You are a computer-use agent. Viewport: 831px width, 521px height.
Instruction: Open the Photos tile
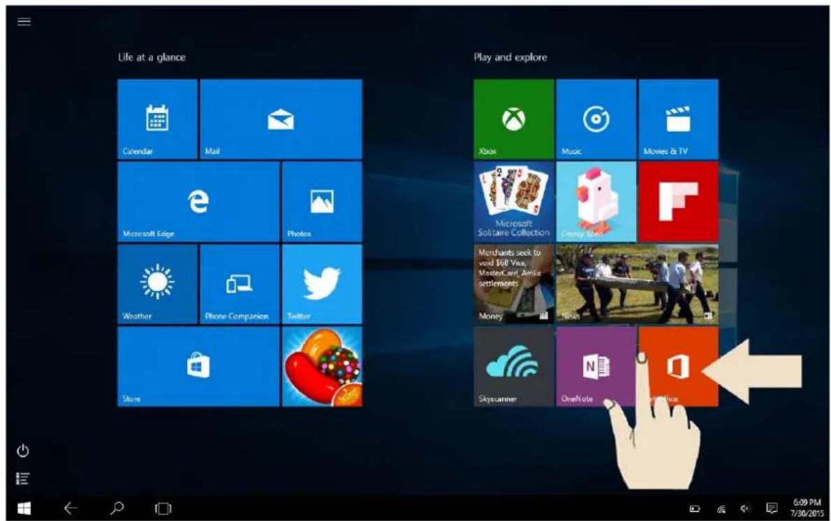coord(322,202)
